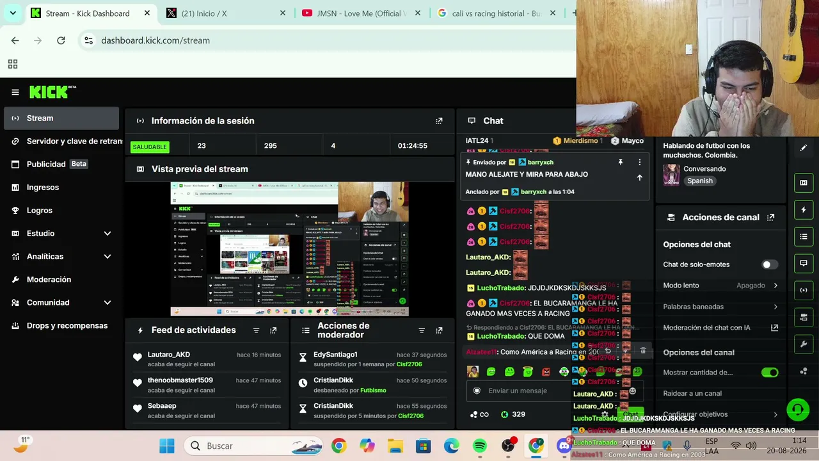The image size is (819, 461).
Task: Click Lautaro_AKD in activity feed
Action: 169,355
